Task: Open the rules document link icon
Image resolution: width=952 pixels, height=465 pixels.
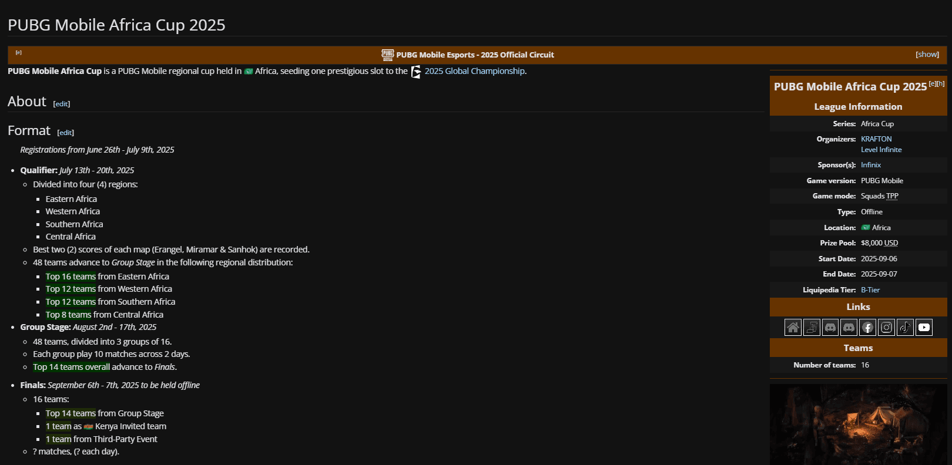Action: point(812,327)
